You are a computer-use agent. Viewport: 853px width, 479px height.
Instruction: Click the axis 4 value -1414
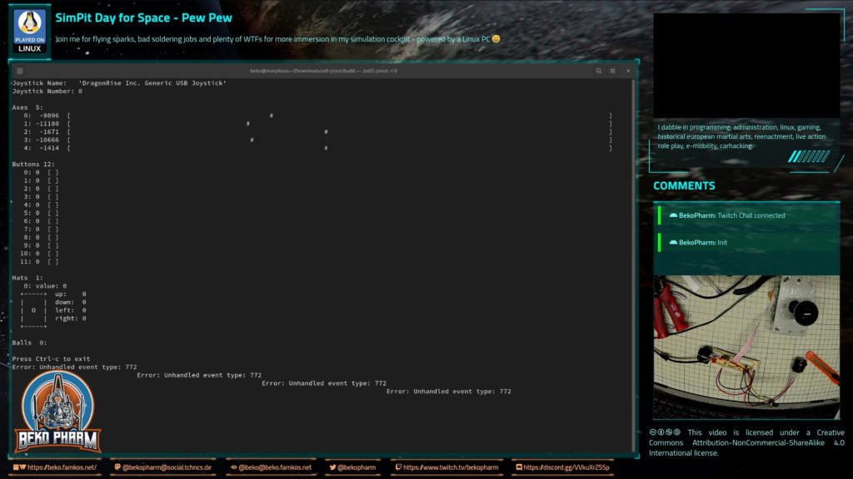[x=49, y=148]
